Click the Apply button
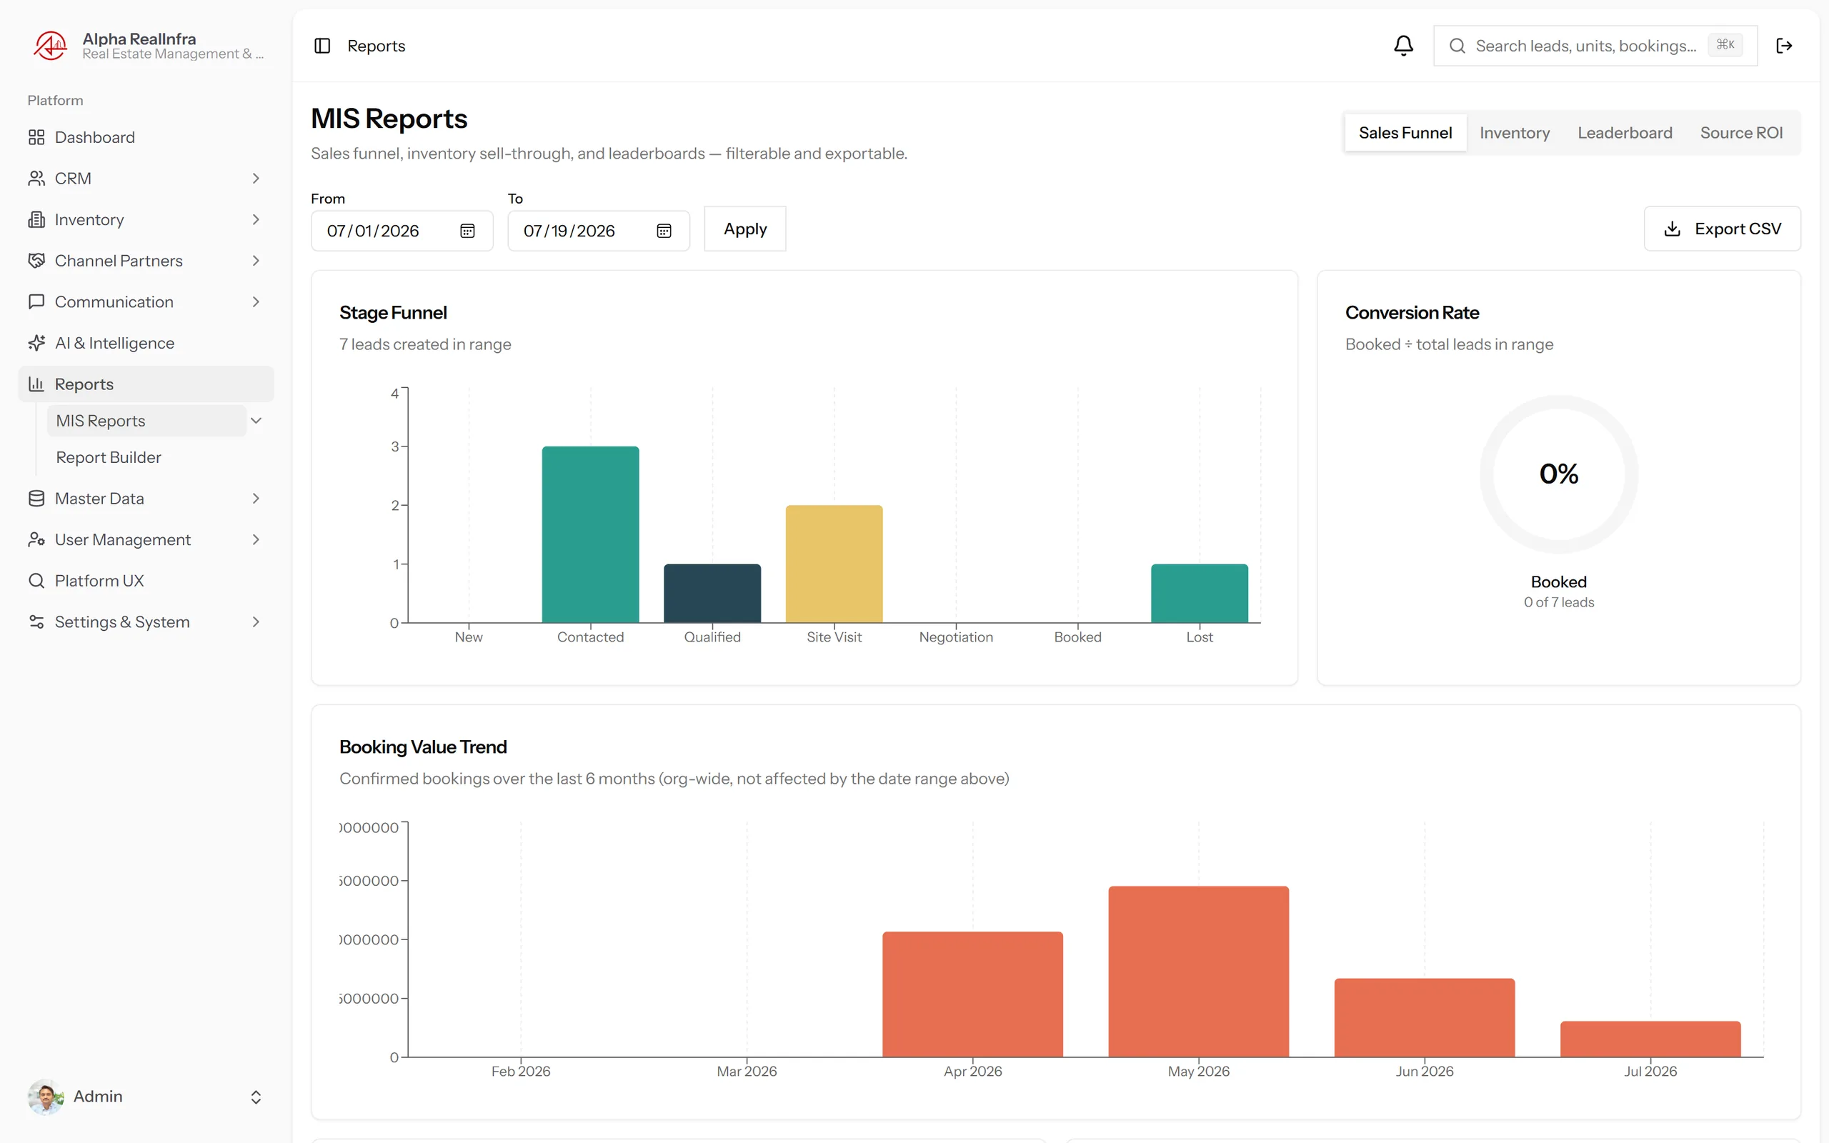Screen dimensions: 1829x1143 (744, 229)
